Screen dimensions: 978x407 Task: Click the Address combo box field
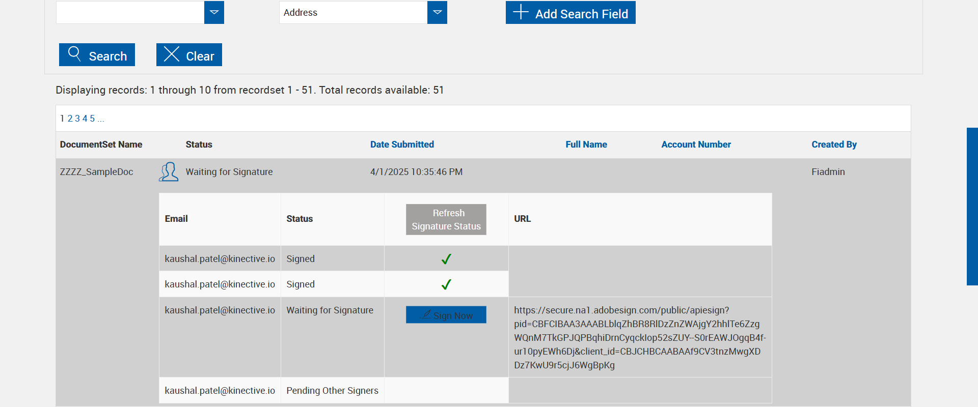(353, 13)
